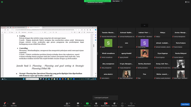Select Nuria Evalyna participant tile
The height and width of the screenshot is (107, 191).
click(181, 43)
